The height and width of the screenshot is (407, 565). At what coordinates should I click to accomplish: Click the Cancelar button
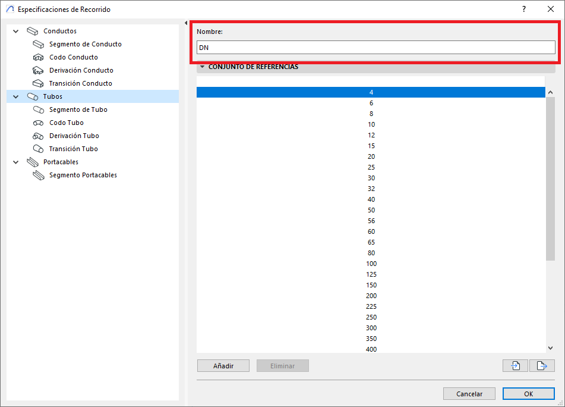point(469,394)
